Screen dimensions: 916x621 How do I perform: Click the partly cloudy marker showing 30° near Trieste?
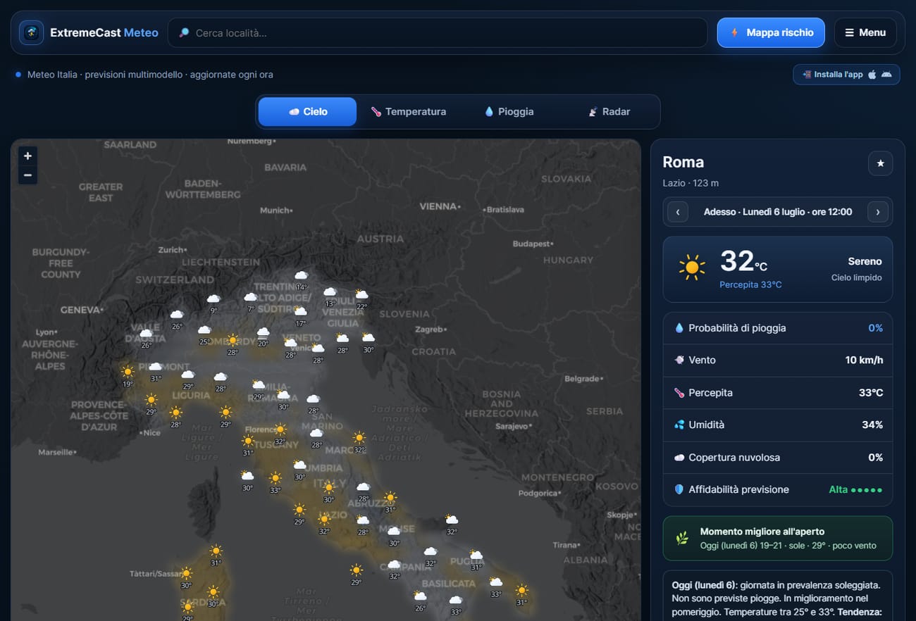pyautogui.click(x=369, y=341)
